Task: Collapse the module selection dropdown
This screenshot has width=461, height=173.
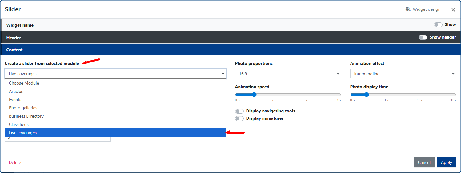Action: click(115, 74)
